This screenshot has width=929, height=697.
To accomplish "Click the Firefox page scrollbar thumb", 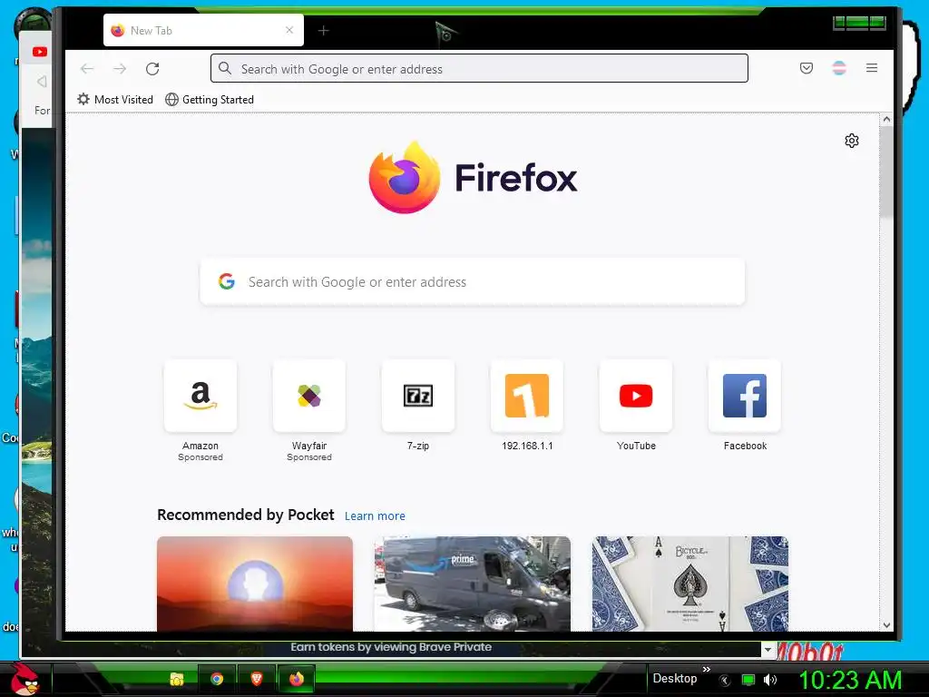I will click(x=886, y=172).
